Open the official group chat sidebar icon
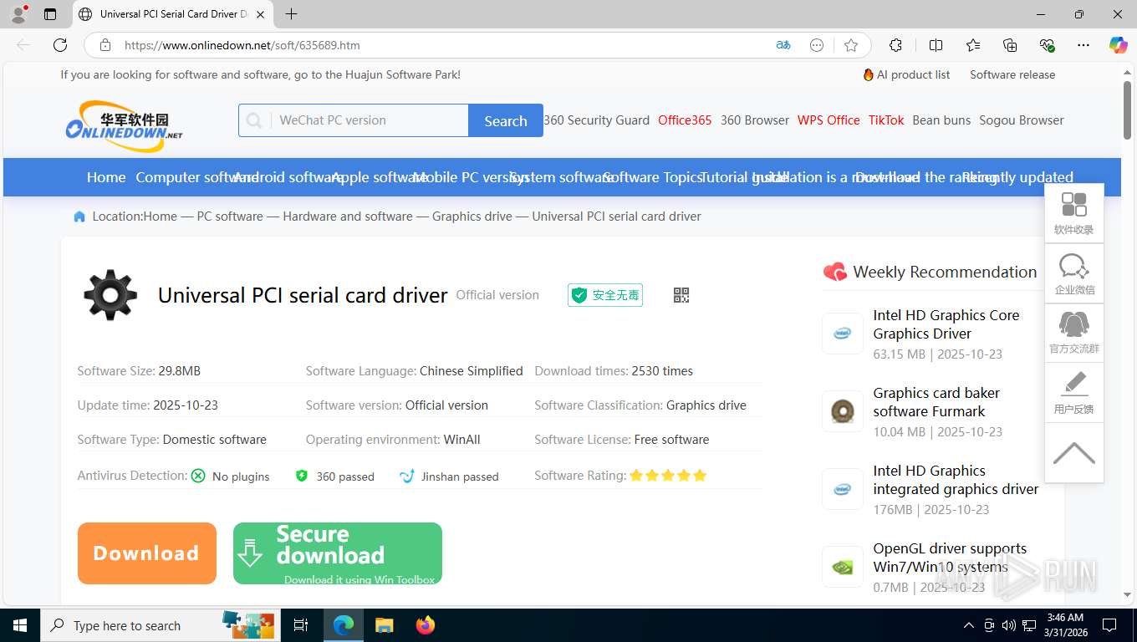Viewport: 1137px width, 642px height. coord(1074,333)
